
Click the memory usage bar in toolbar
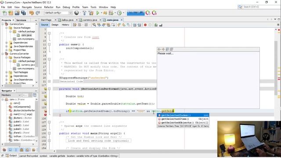136,13
